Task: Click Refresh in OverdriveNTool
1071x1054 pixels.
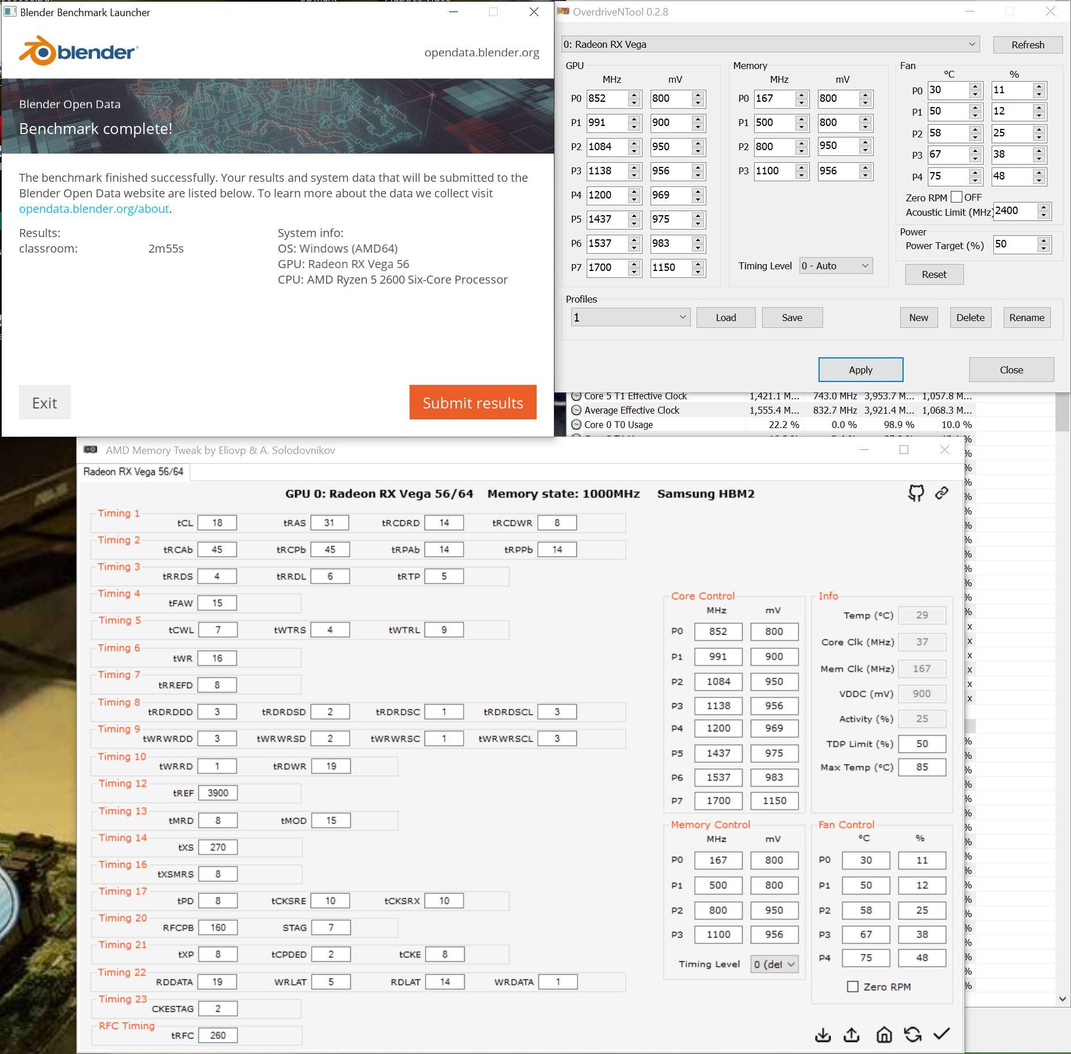Action: tap(1028, 45)
